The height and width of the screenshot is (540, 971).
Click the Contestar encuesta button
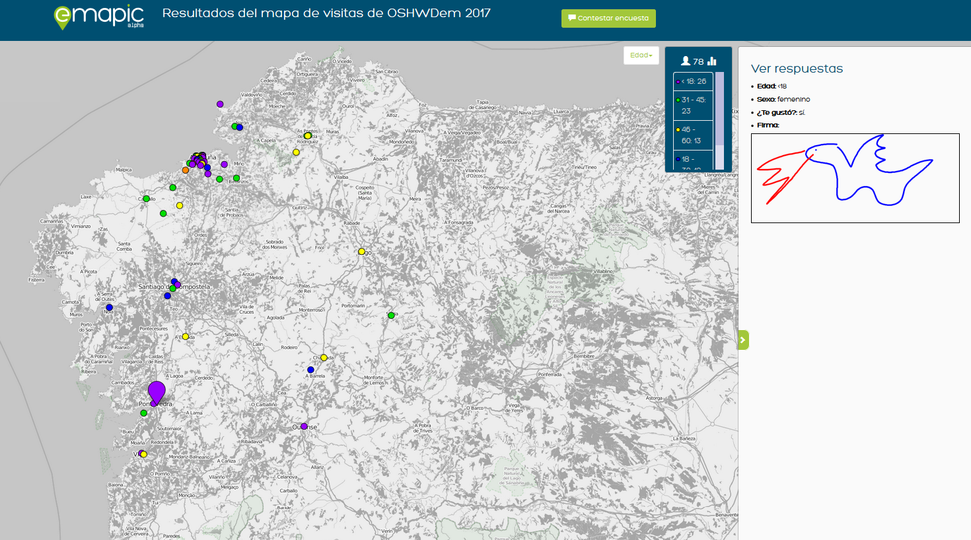(608, 18)
